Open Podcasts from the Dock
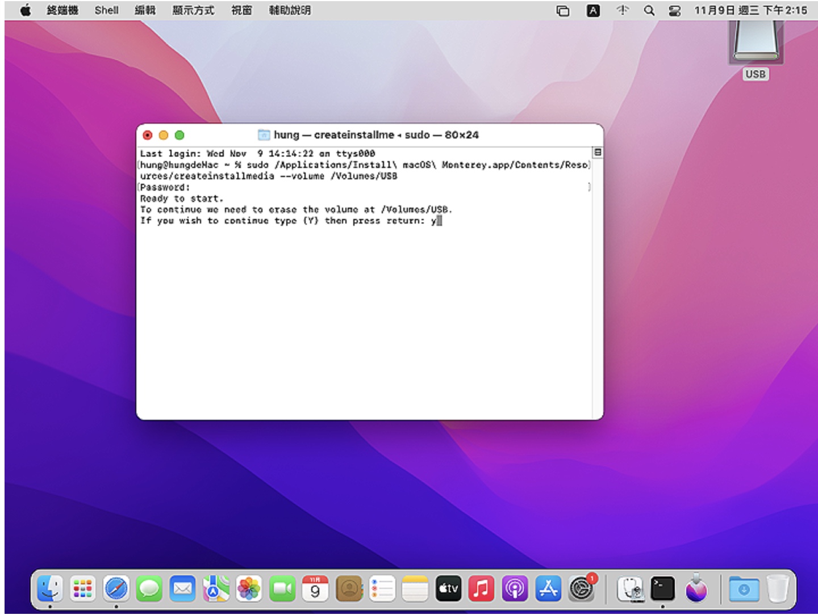The width and height of the screenshot is (818, 615). tap(515, 588)
